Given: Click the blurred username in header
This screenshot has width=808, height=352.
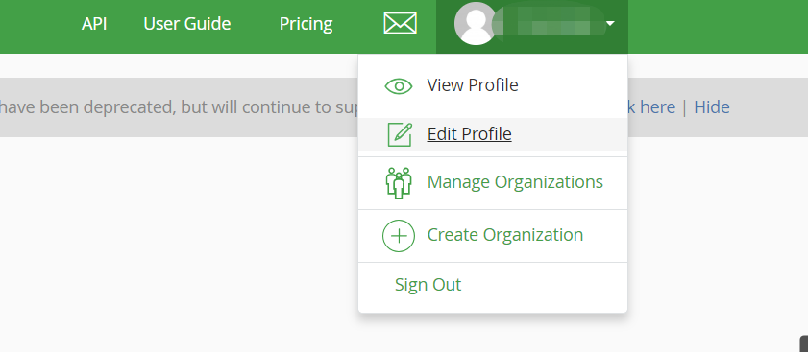Looking at the screenshot, I should coord(549,24).
